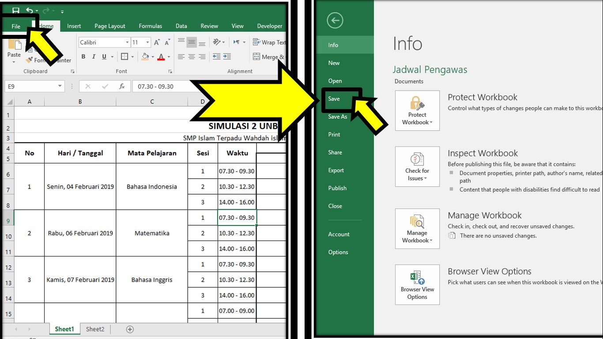Image resolution: width=603 pixels, height=339 pixels.
Task: Switch to the Formulas ribbon tab
Action: [x=150, y=26]
